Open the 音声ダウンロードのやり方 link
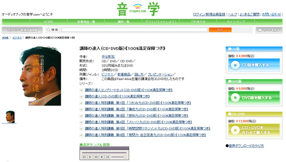286x162 pixels. (246, 146)
